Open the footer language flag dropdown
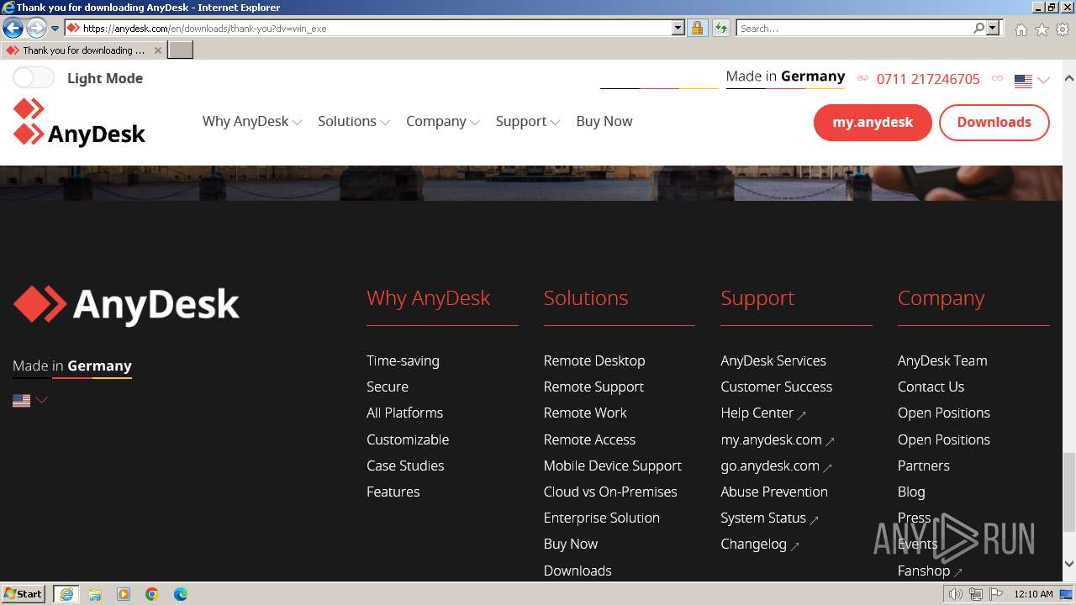1076x605 pixels. [29, 401]
